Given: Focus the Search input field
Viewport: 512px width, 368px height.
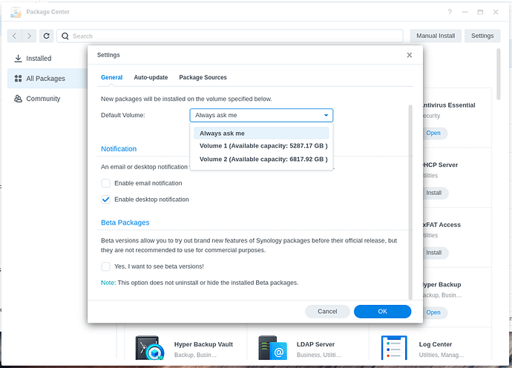Looking at the screenshot, I should click(x=230, y=36).
